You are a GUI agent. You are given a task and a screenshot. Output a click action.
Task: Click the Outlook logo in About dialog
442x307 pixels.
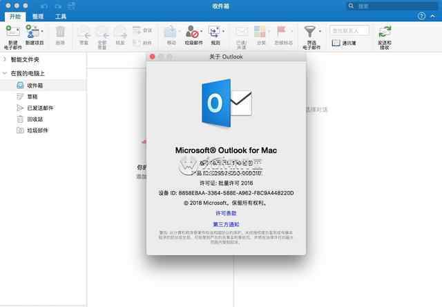(227, 103)
